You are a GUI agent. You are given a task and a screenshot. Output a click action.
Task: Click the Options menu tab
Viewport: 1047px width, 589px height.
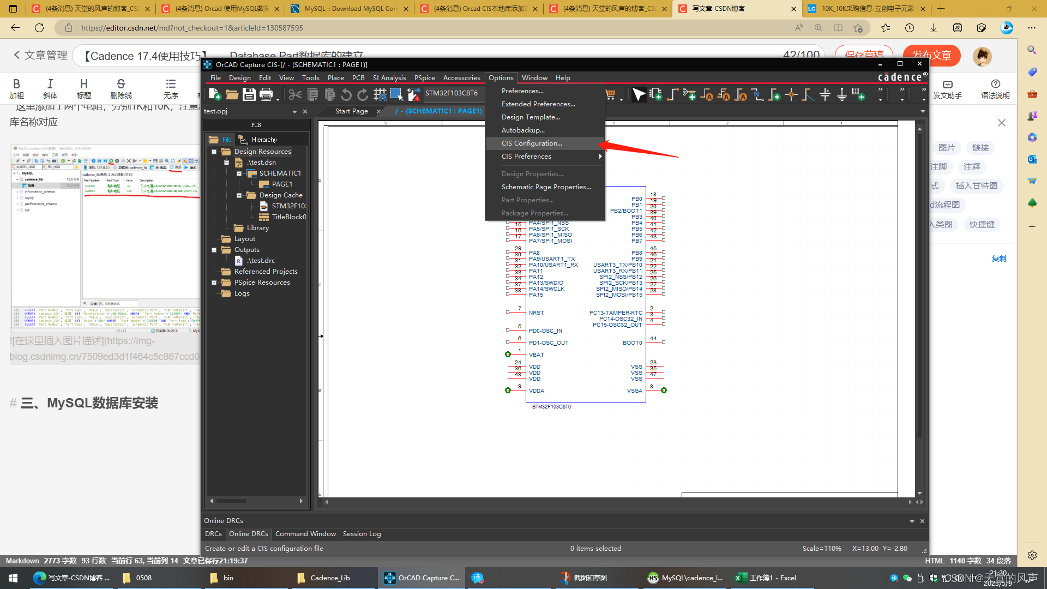(x=501, y=77)
